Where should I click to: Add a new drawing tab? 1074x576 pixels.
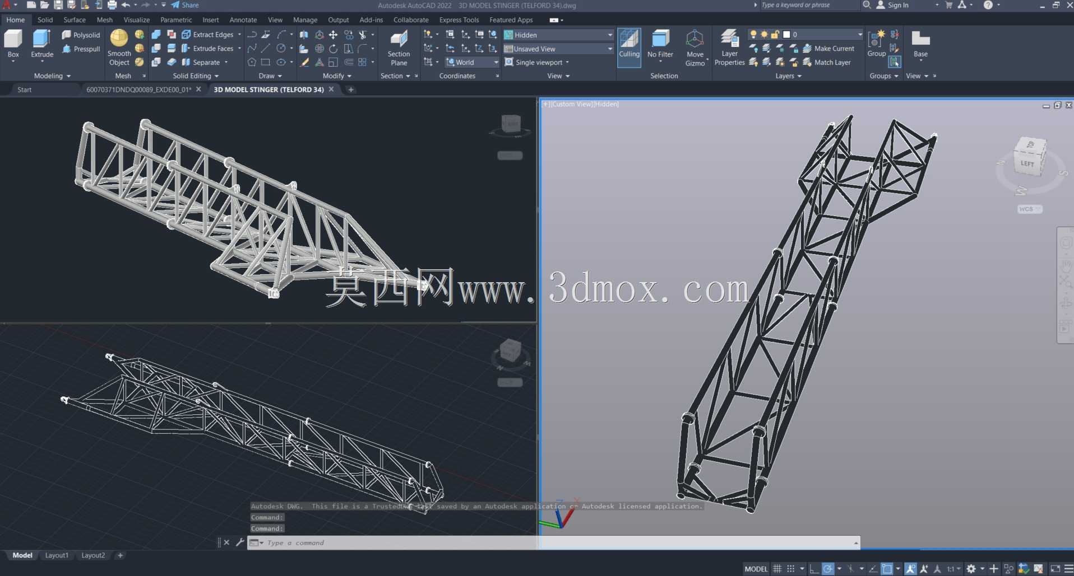351,90
